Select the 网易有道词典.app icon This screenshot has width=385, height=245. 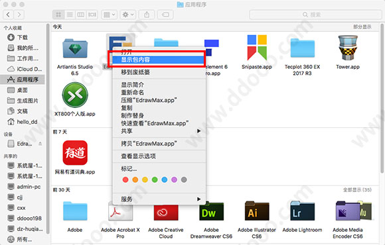pos(75,153)
